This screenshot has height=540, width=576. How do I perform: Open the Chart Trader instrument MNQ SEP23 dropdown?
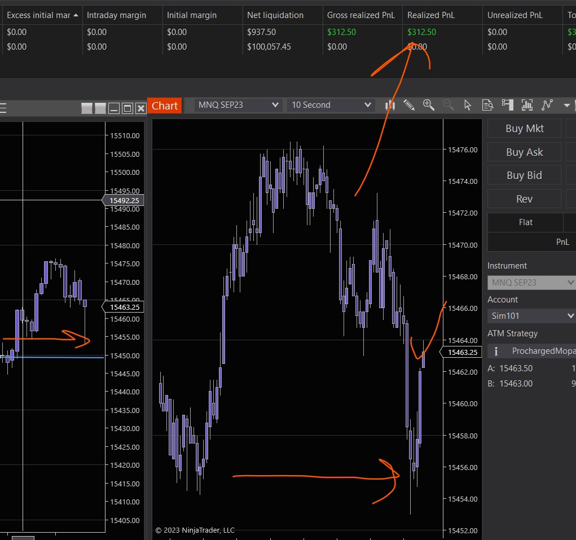click(x=531, y=283)
